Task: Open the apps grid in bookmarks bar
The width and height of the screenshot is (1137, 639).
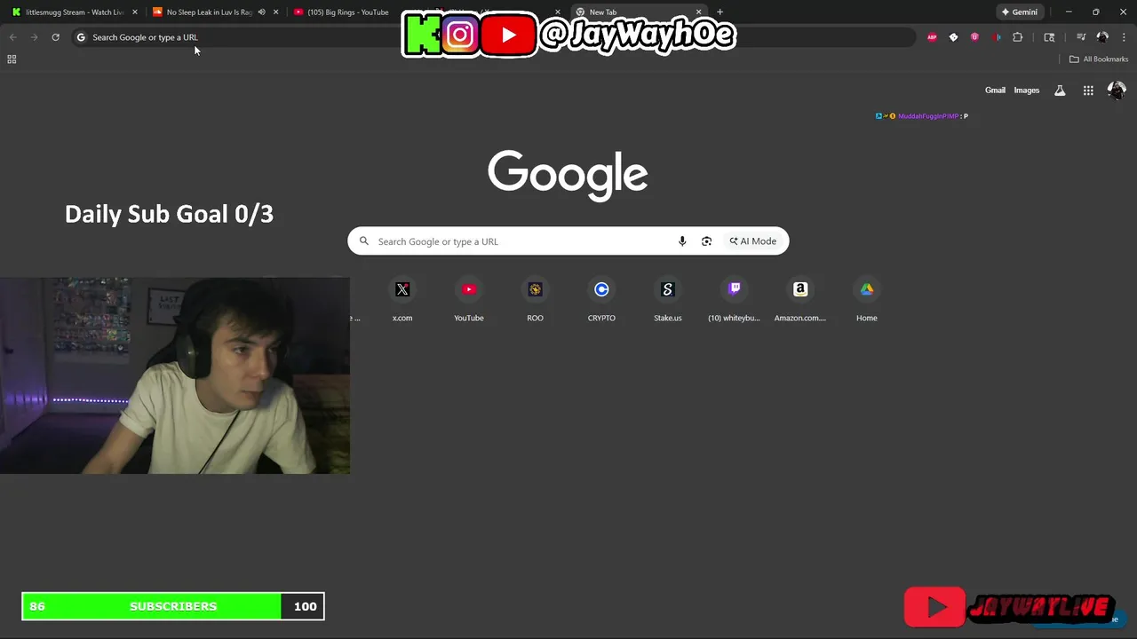Action: click(x=12, y=59)
